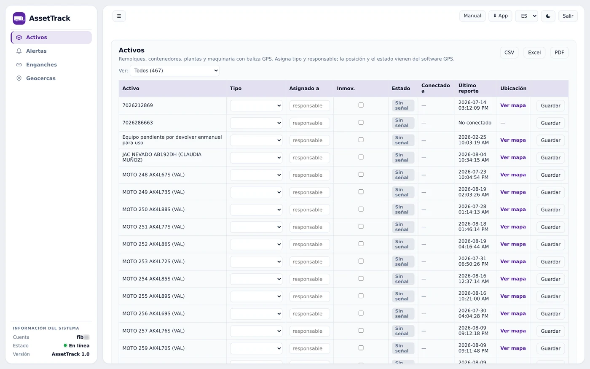Image resolution: width=590 pixels, height=369 pixels.
Task: Check Inmov. box for MOTO 251 AK4L77S
Action: coord(361,226)
